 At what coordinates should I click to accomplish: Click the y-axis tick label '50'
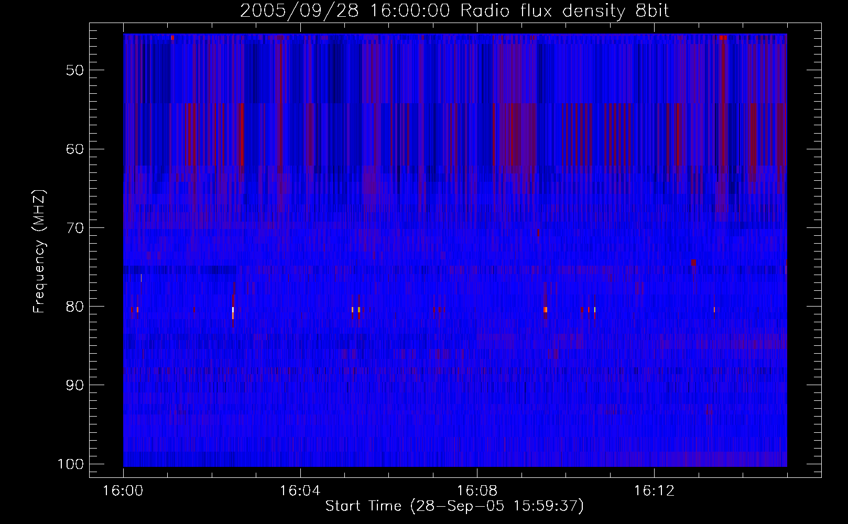(75, 70)
